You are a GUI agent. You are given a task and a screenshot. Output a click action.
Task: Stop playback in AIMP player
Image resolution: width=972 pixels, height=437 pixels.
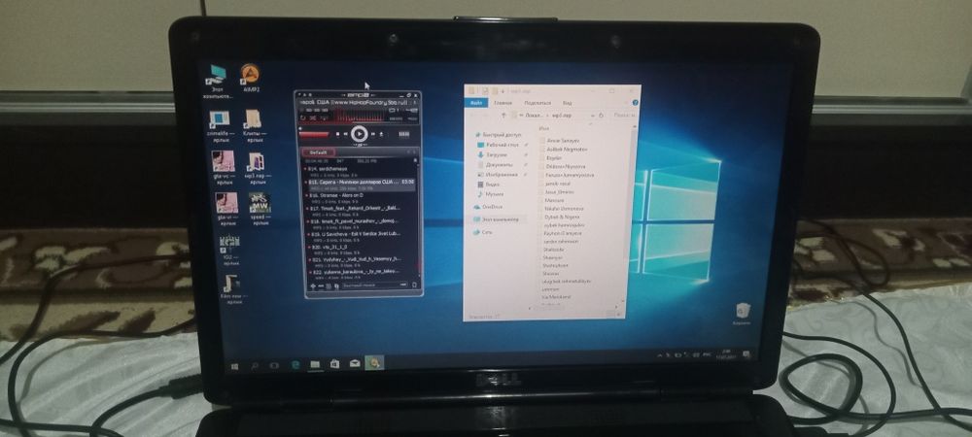338,134
